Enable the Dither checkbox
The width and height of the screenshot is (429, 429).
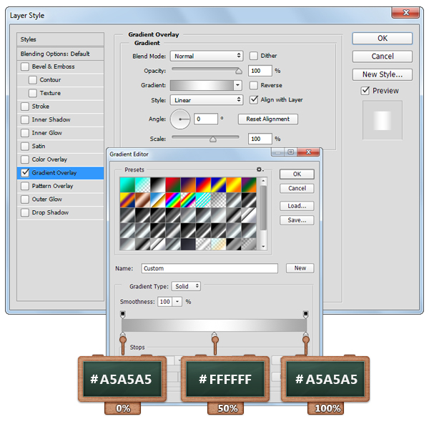[x=254, y=56]
